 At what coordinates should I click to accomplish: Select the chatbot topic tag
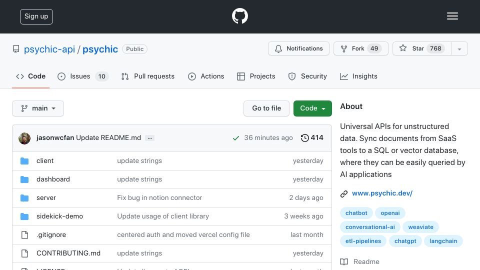point(356,213)
